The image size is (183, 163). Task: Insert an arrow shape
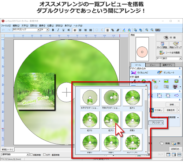(x=176, y=96)
